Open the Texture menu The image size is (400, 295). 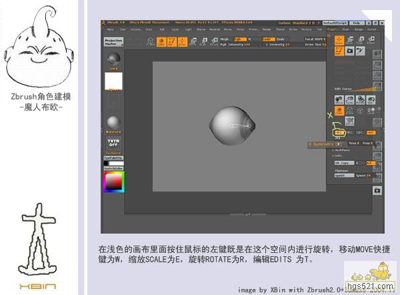307,29
